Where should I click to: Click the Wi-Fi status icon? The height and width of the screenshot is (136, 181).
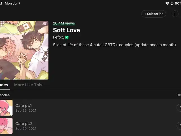167,3
